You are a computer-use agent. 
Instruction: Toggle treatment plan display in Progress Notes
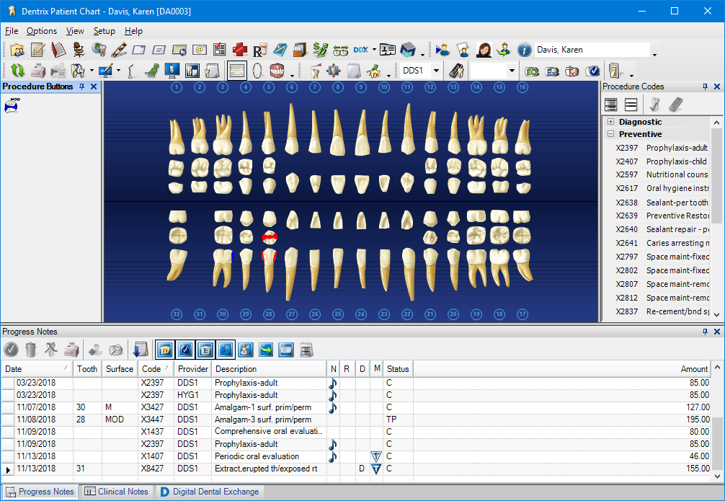164,350
